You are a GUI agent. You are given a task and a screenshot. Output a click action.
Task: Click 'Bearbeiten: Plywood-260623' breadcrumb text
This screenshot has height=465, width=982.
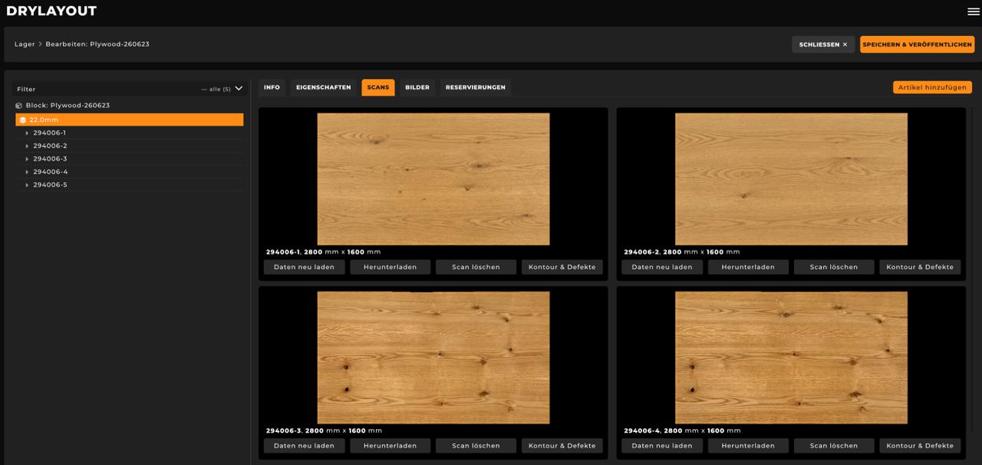click(97, 44)
